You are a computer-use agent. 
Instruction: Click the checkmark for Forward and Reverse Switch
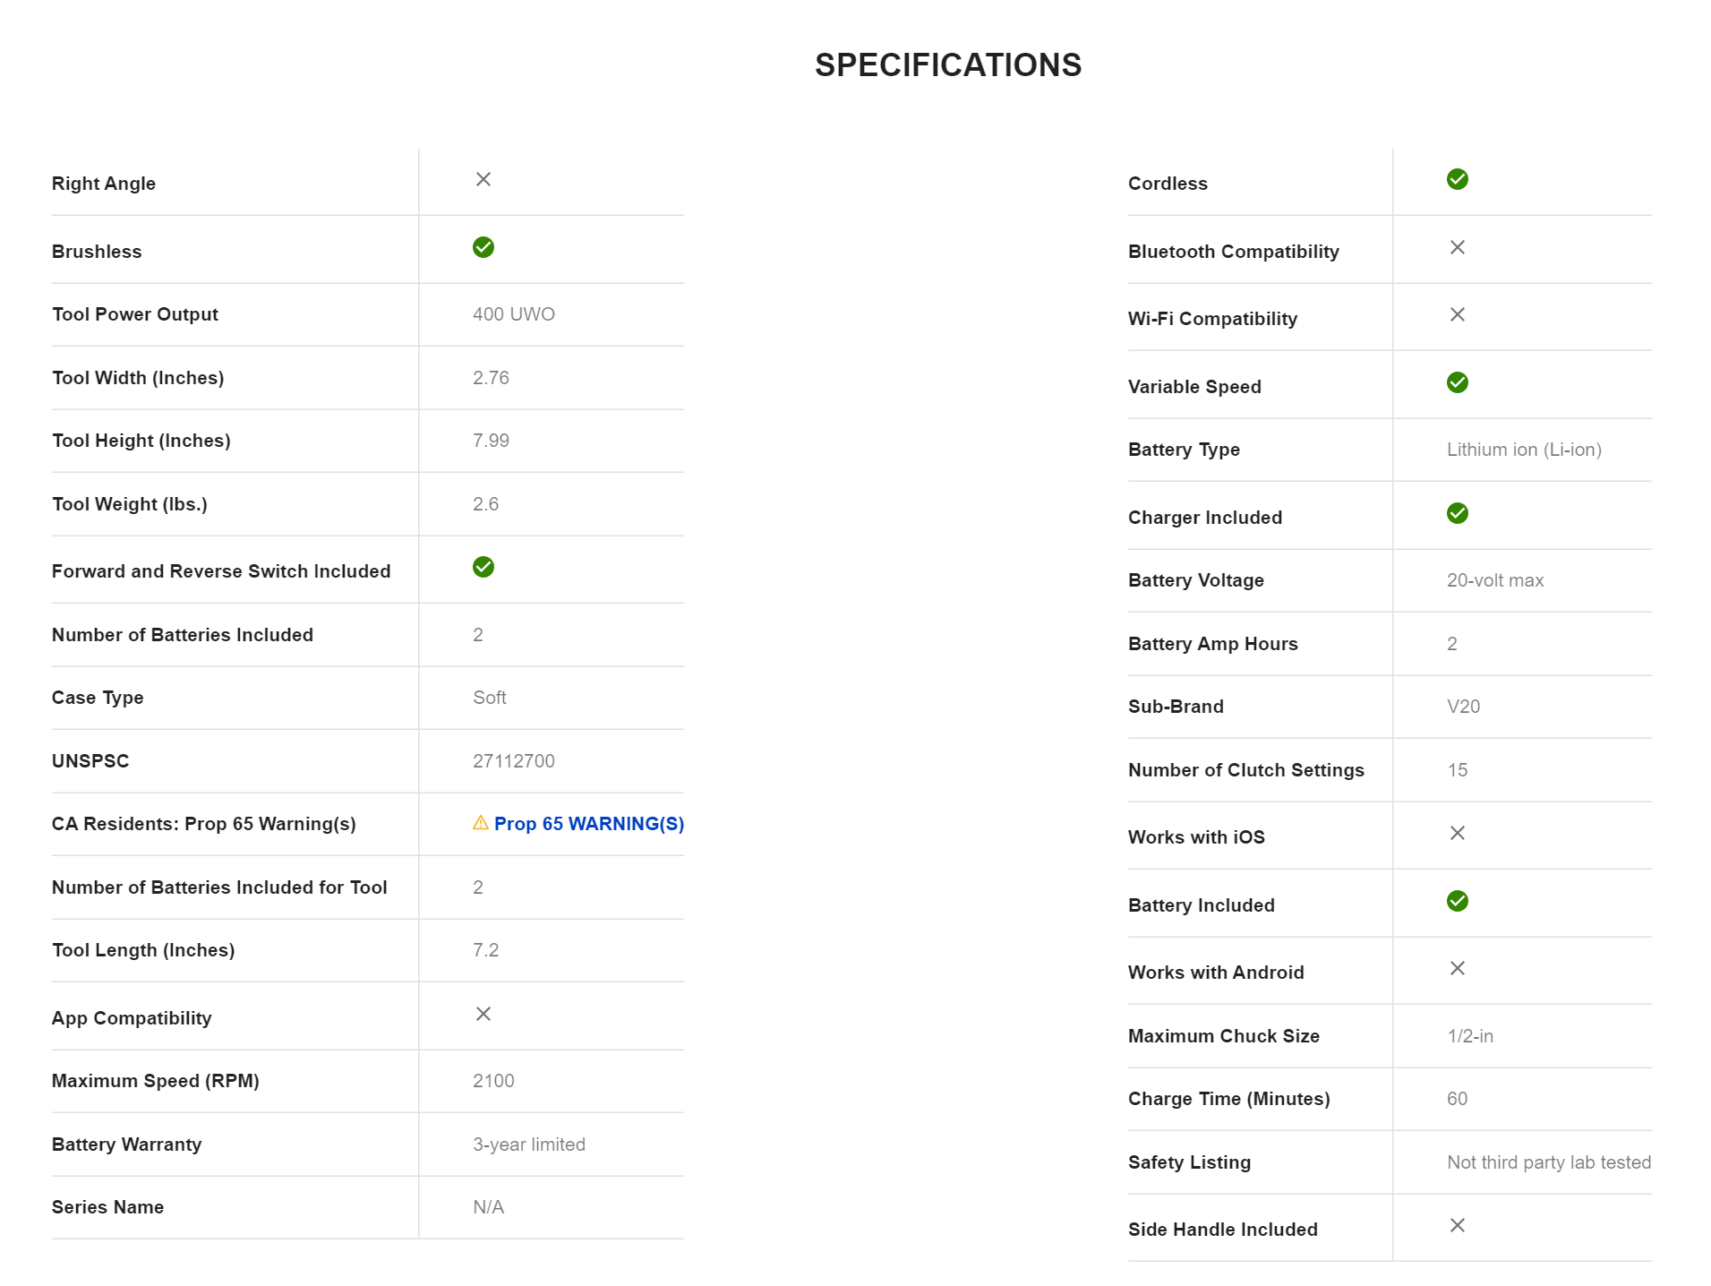483,568
